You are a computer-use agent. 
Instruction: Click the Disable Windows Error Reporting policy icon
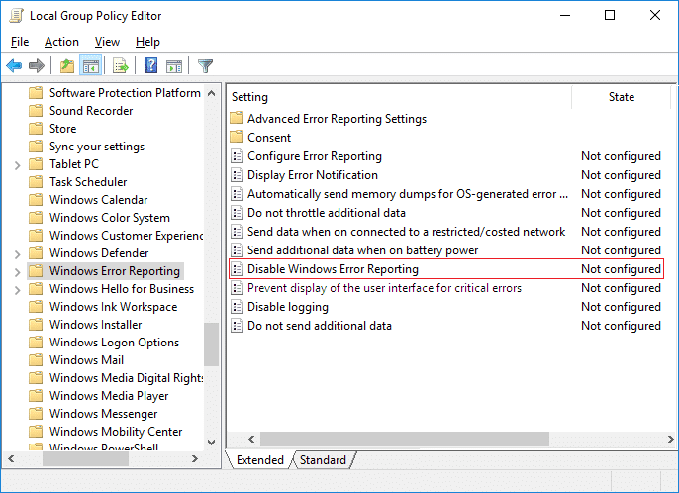[237, 269]
